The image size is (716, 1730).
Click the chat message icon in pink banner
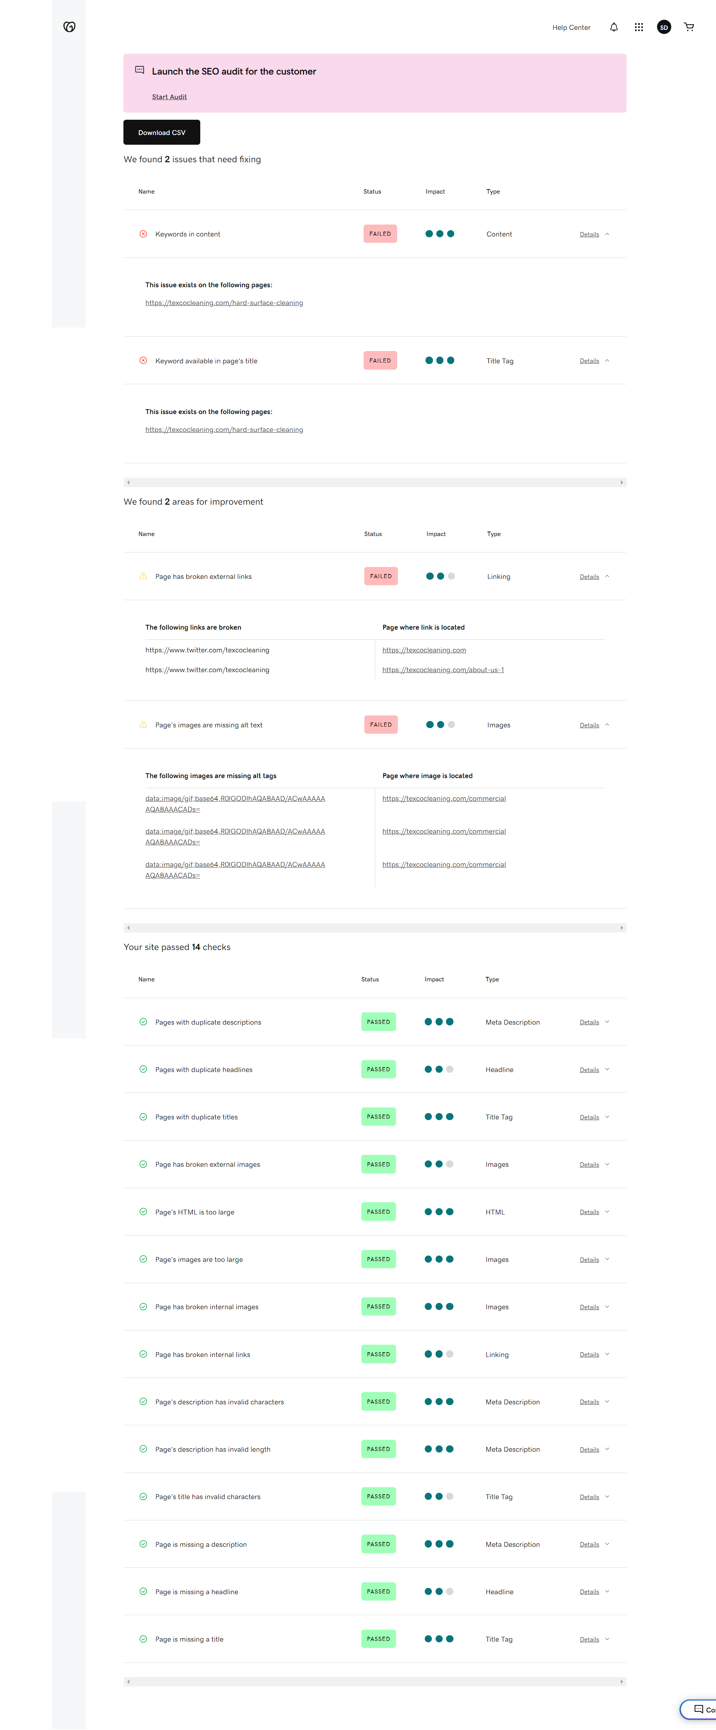tap(140, 70)
